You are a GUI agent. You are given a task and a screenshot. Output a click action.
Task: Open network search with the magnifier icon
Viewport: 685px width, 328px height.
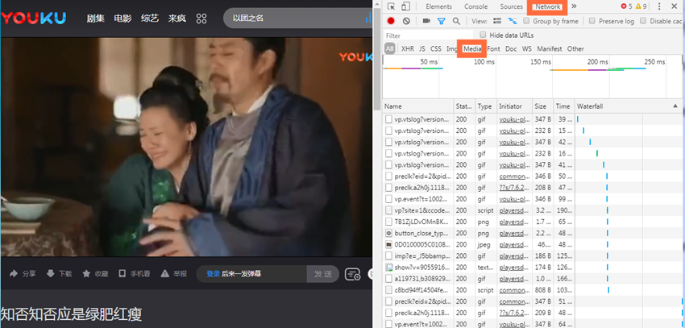click(x=456, y=21)
